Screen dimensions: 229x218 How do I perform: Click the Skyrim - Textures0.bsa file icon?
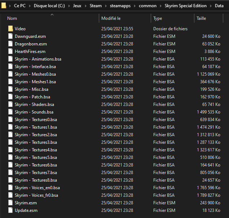pyautogui.click(x=10, y=120)
